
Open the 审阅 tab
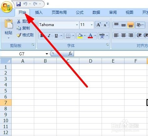click(113, 13)
